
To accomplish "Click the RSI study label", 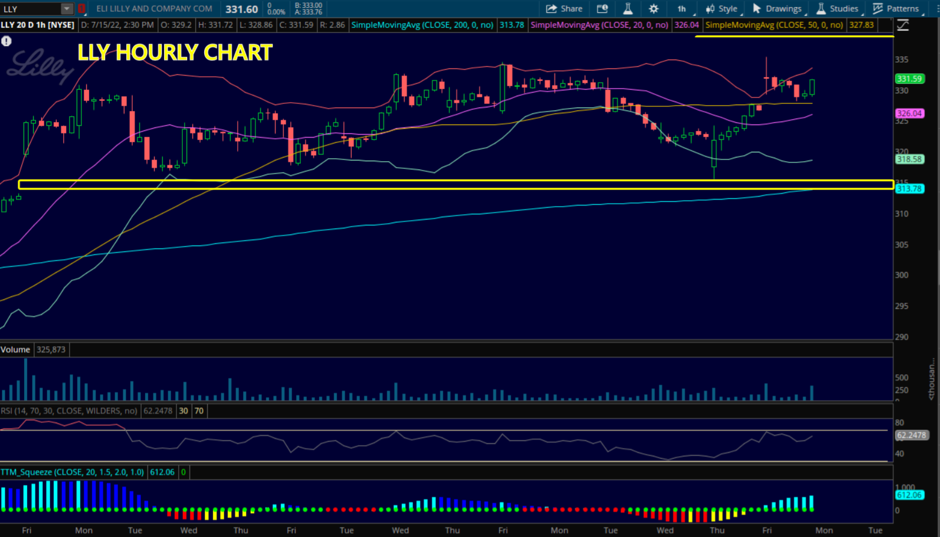I will (69, 411).
